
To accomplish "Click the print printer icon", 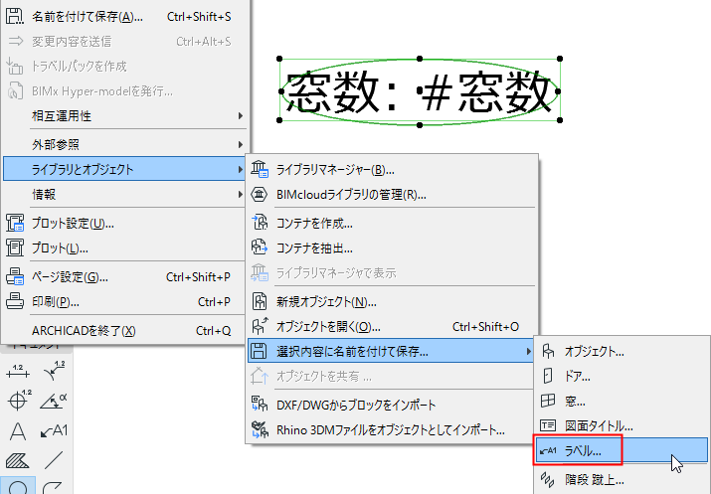I will pos(15,301).
